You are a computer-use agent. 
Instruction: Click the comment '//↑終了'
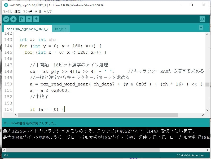click(39, 97)
